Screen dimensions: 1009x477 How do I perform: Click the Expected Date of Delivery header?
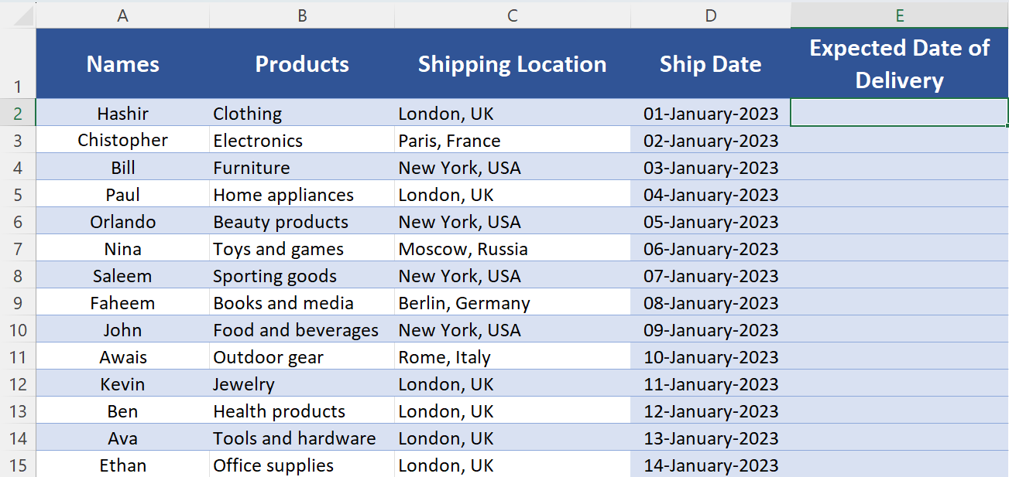(x=899, y=64)
